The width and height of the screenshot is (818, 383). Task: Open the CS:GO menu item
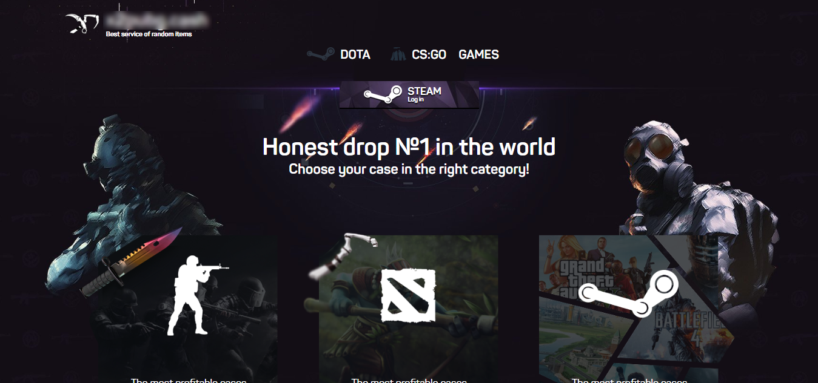coord(429,54)
